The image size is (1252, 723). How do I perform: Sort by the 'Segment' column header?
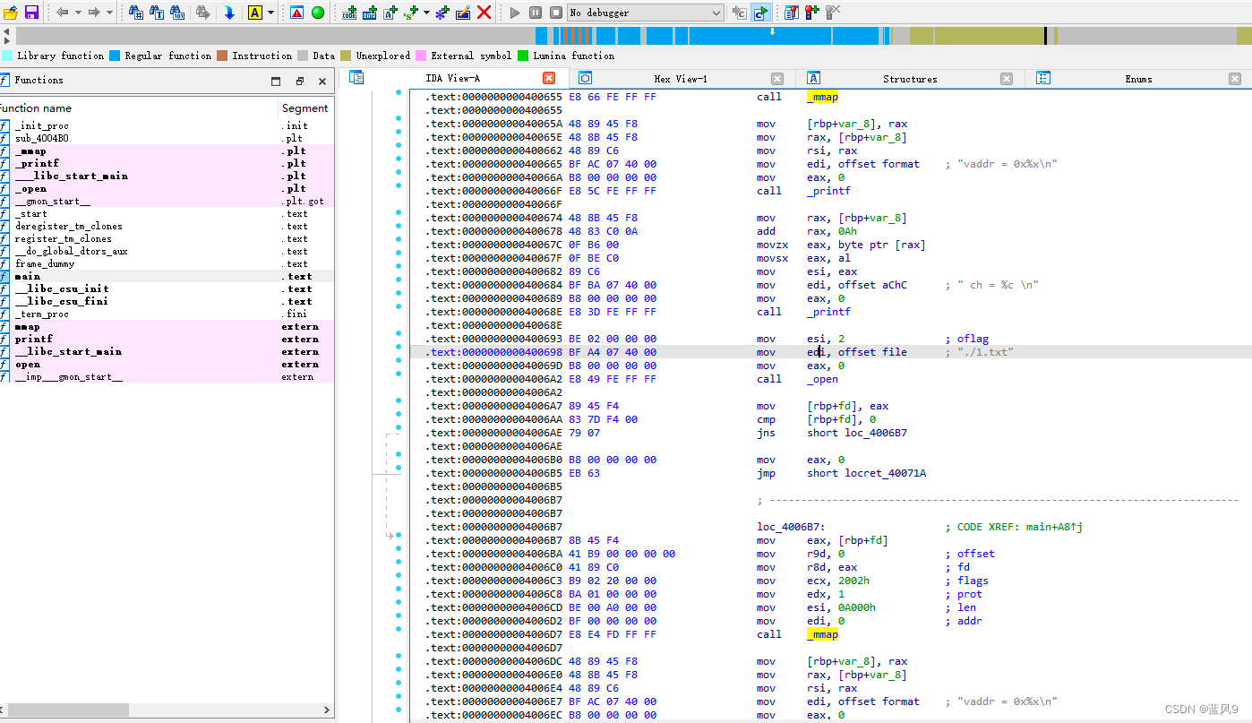[304, 108]
